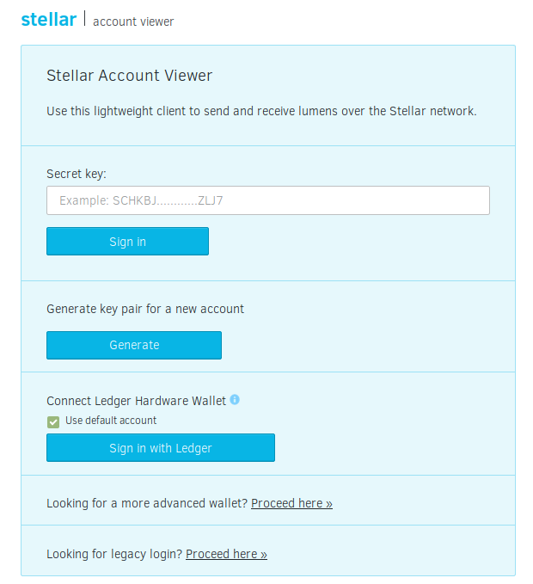
Task: Follow Proceed here link for advanced wallet
Action: pyautogui.click(x=291, y=503)
